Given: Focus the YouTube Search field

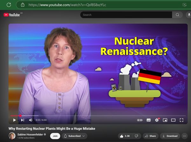Looking at the screenshot, I should tap(126, 15).
